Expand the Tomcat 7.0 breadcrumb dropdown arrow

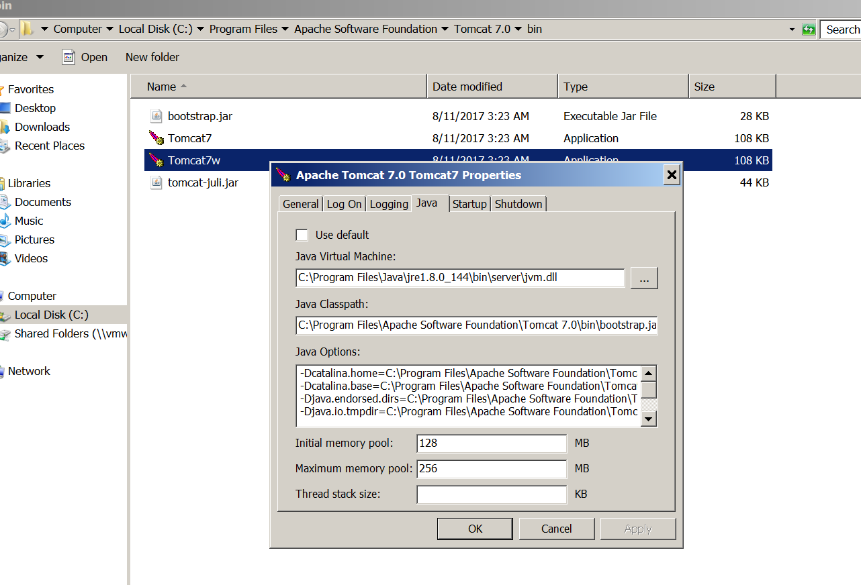[x=517, y=30]
